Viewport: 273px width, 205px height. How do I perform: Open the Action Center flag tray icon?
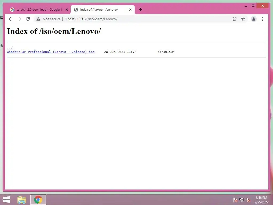[235, 200]
